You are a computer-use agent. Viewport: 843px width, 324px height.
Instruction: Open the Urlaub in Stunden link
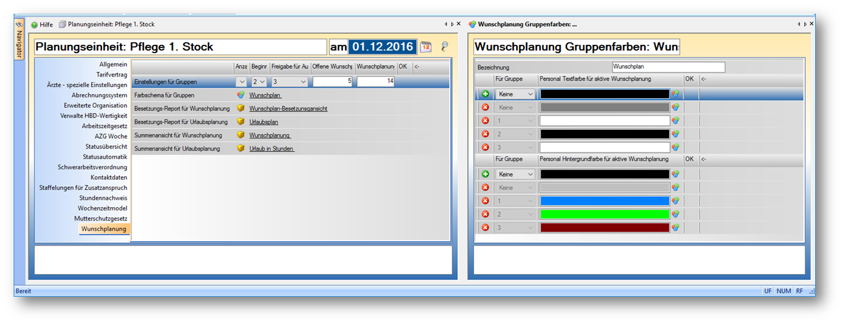271,149
